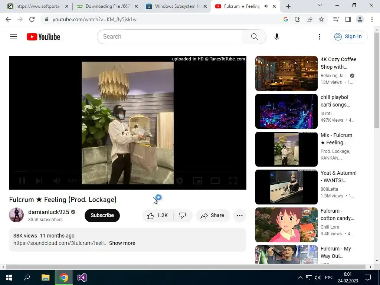Open 4K Cozy Coffee Shop video thumbnail

pyautogui.click(x=286, y=73)
